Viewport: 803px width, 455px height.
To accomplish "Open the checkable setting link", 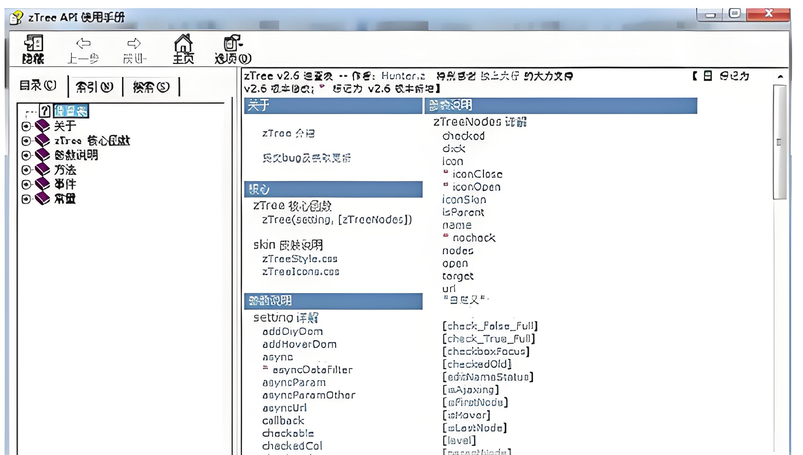I will [288, 433].
